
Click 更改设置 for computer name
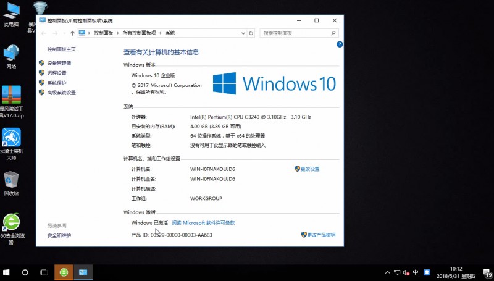(x=310, y=169)
